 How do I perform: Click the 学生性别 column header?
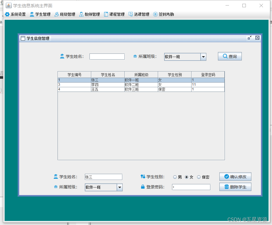[175, 75]
